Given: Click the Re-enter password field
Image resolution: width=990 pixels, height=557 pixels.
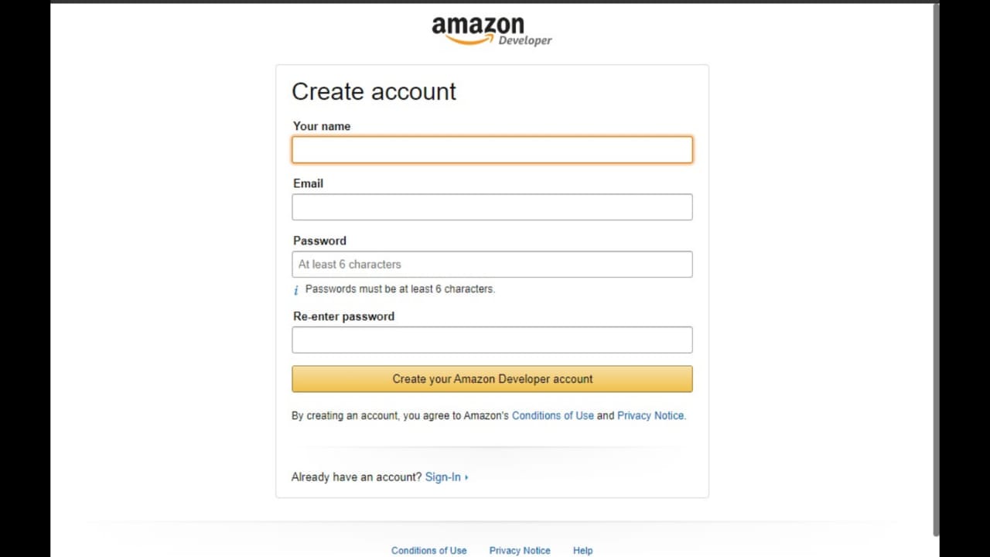Looking at the screenshot, I should click(492, 340).
